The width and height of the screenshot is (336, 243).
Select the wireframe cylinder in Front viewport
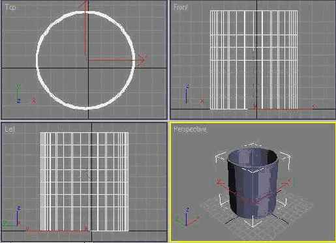coord(254,60)
